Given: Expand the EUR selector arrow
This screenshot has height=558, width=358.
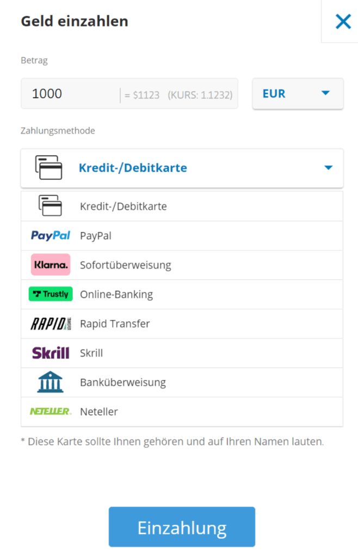Looking at the screenshot, I should (x=325, y=93).
